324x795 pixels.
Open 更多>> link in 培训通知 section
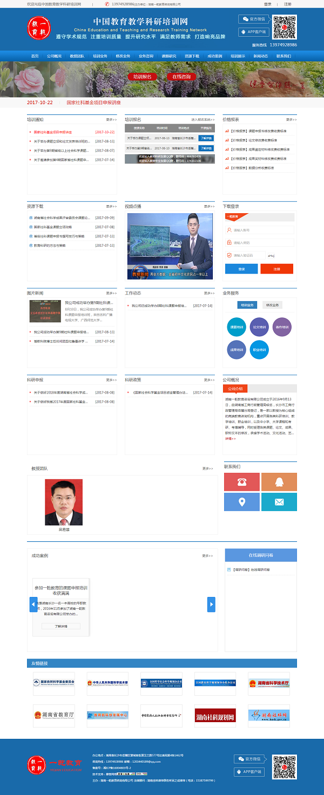coord(111,119)
